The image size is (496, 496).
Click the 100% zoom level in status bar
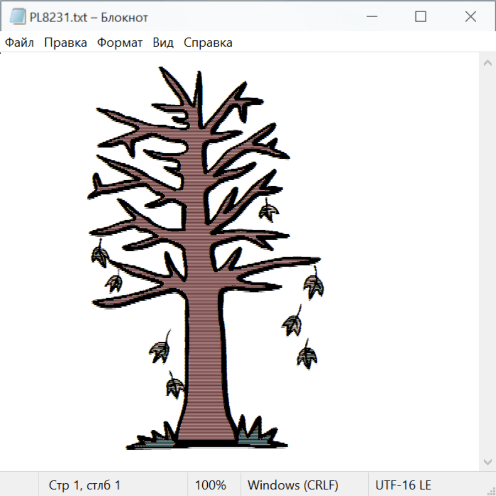click(211, 485)
